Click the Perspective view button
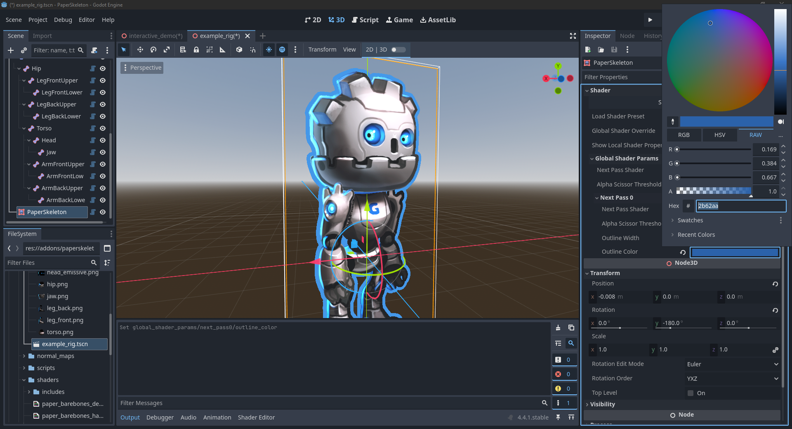The width and height of the screenshot is (792, 429). (142, 68)
